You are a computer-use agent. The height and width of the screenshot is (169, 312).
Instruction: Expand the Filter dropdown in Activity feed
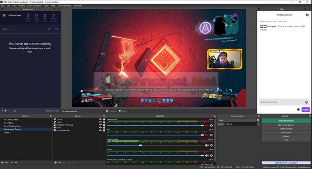pyautogui.click(x=7, y=29)
